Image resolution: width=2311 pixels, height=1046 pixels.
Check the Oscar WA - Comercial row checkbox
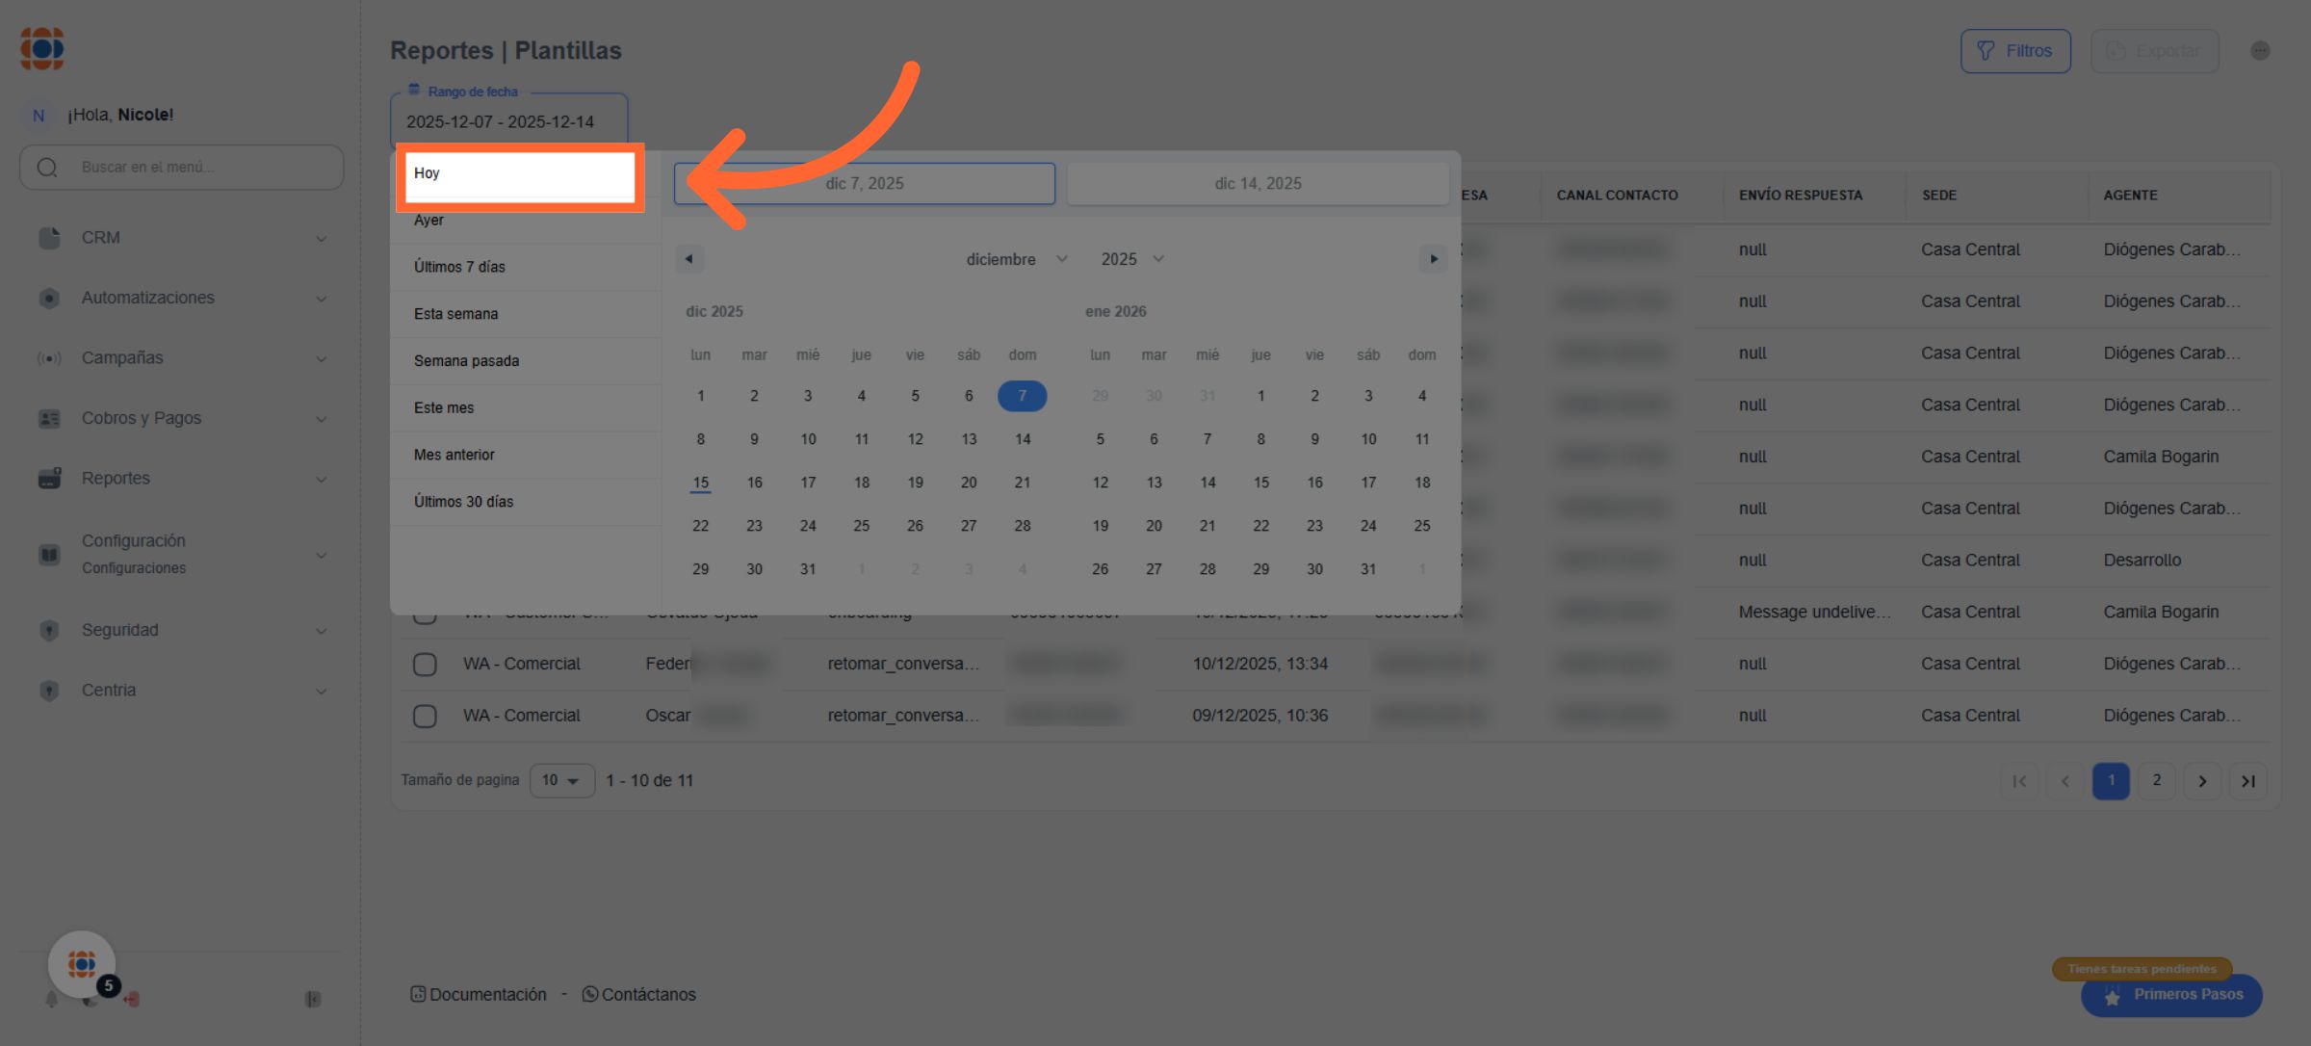(x=425, y=717)
